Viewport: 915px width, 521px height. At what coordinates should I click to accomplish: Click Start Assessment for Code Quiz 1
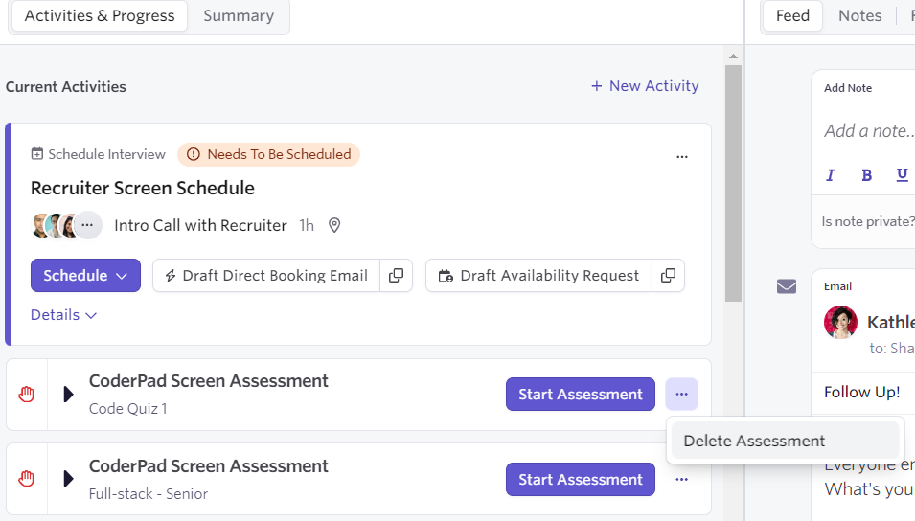[x=580, y=394]
